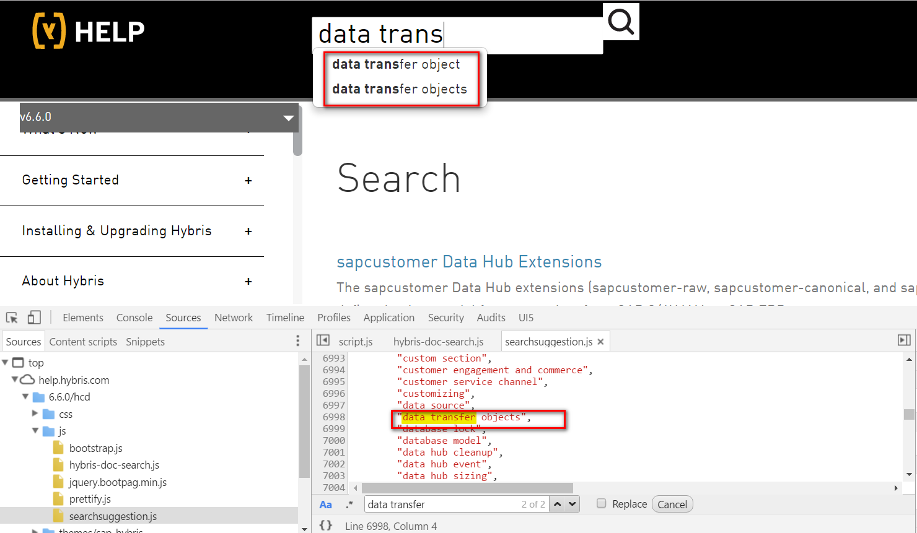Toggle case sensitive Aa search option

325,505
